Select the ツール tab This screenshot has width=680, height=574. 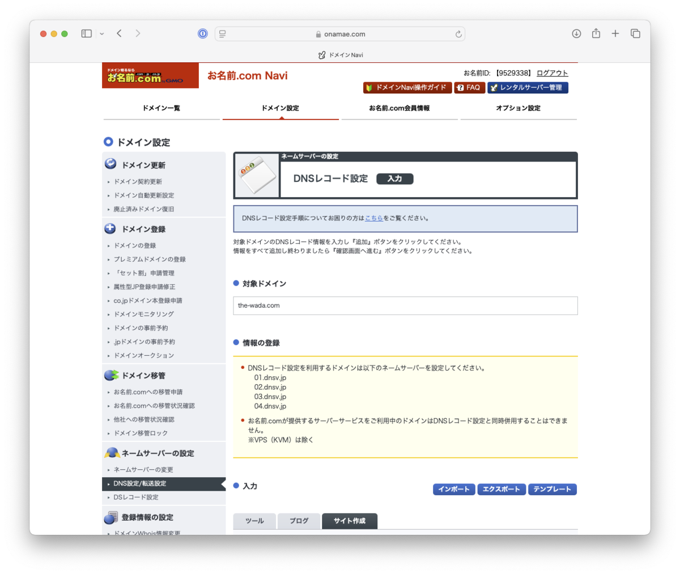click(254, 521)
